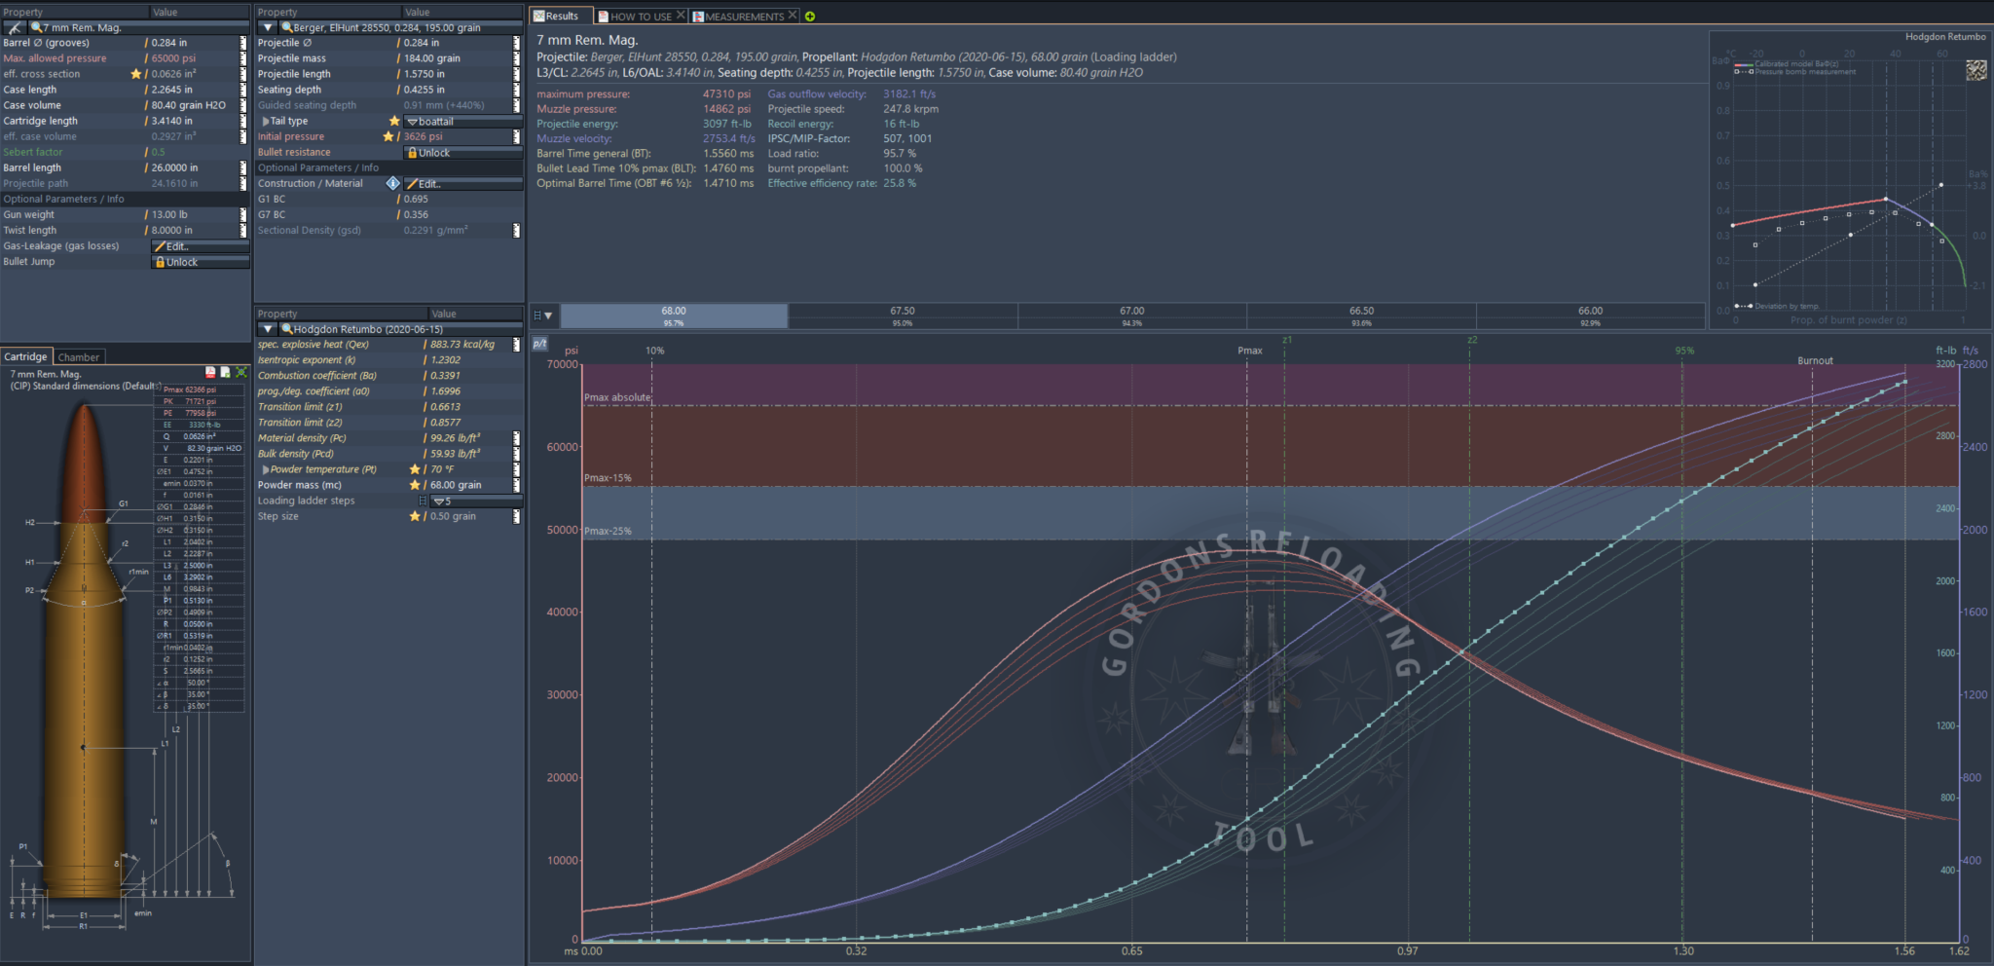This screenshot has width=1994, height=966.
Task: Click the document export icon in the Cartridge panel
Action: click(225, 372)
